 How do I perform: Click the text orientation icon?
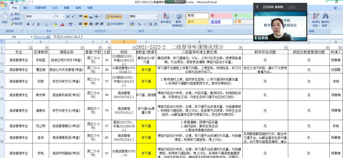[97, 16]
